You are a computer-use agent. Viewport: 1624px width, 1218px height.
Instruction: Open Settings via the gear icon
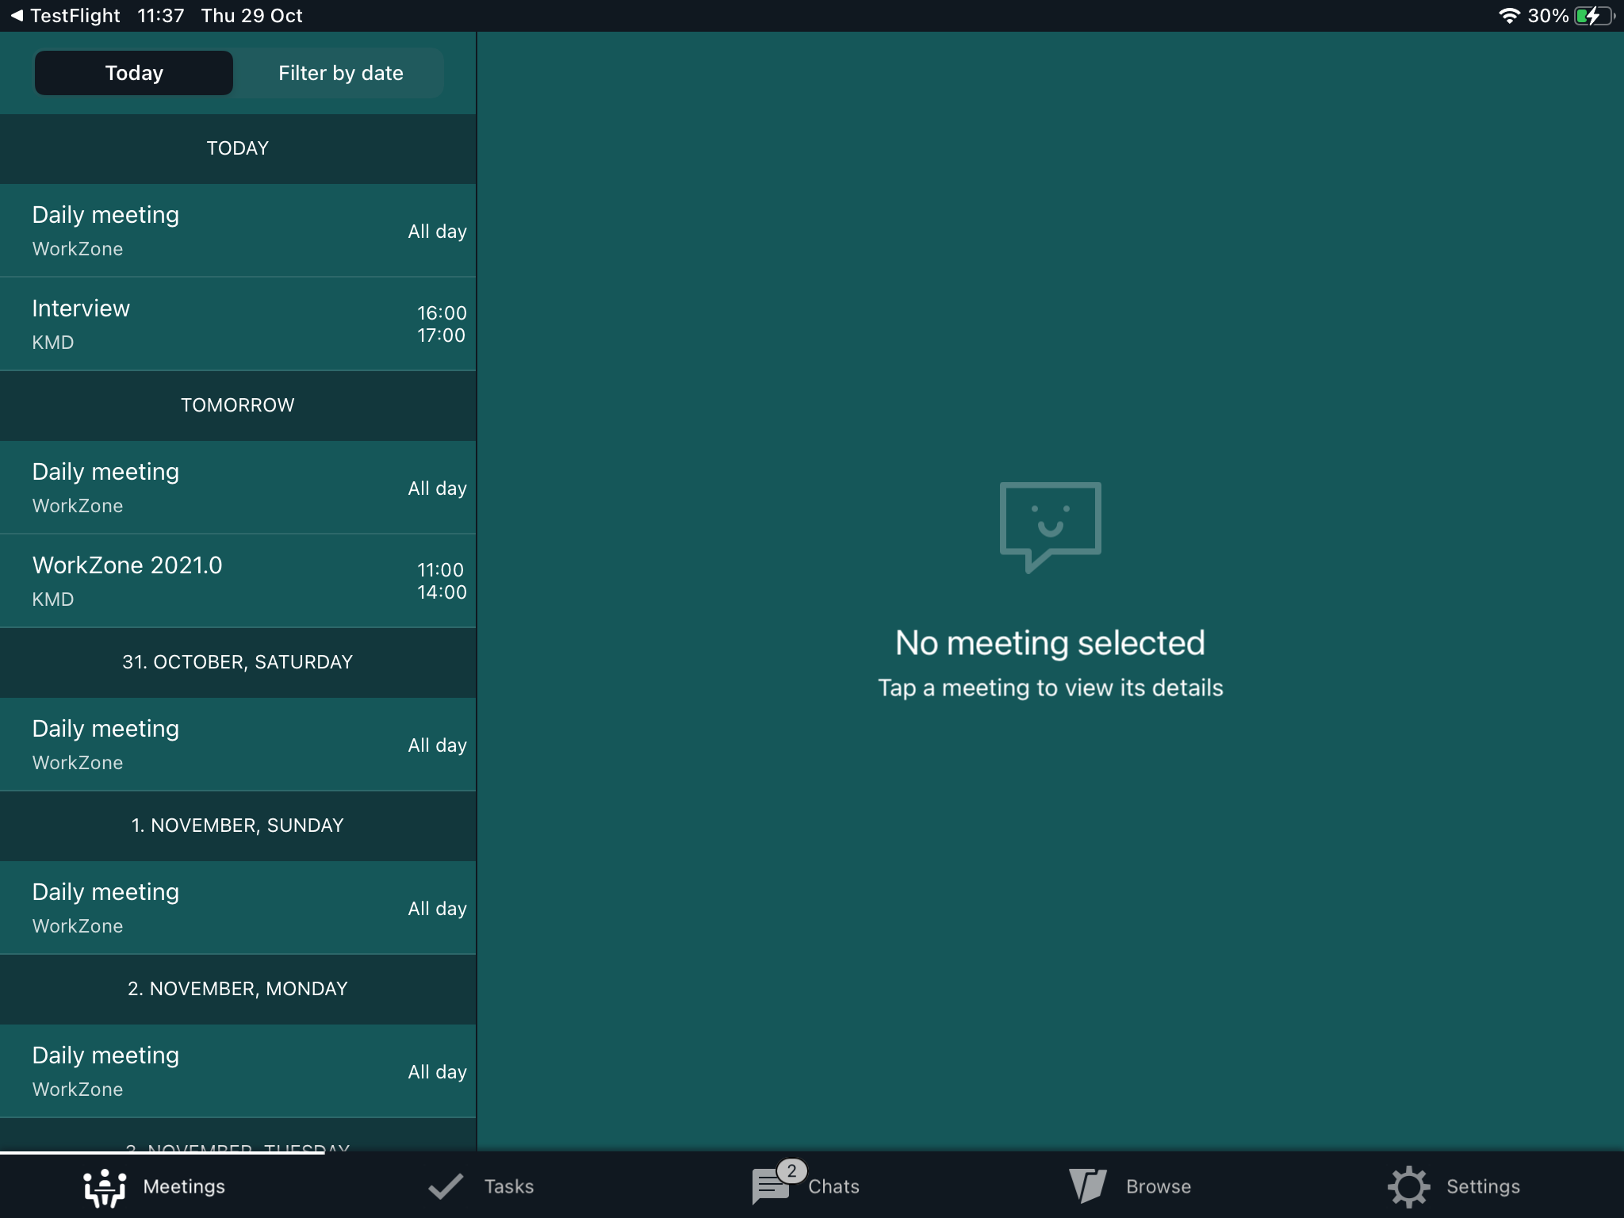1408,1187
